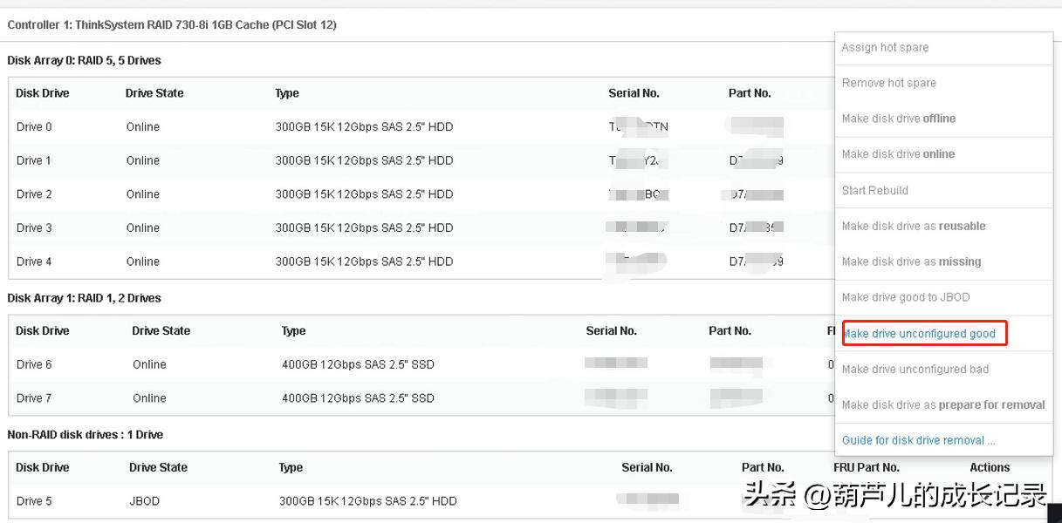Click Drive 6 in Disk Array 1
The width and height of the screenshot is (1062, 523).
pos(34,364)
